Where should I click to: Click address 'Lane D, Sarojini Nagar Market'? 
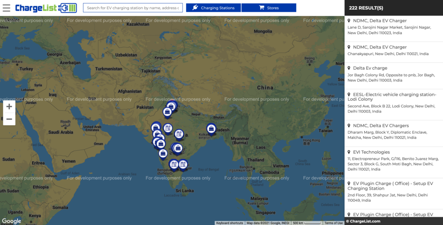click(389, 30)
